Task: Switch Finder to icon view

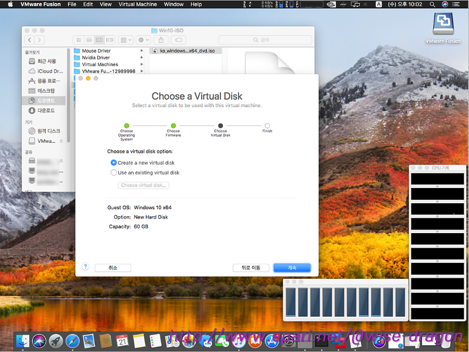Action: pos(79,40)
